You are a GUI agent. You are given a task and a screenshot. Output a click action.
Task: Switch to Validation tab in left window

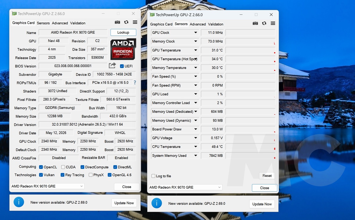coord(78,23)
